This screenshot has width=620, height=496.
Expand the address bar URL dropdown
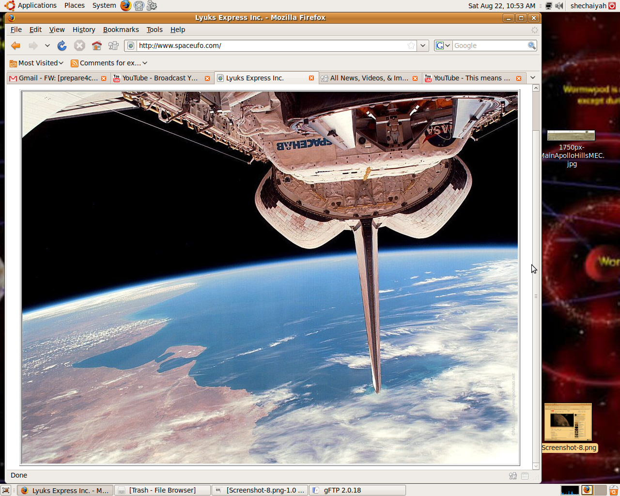(x=423, y=46)
